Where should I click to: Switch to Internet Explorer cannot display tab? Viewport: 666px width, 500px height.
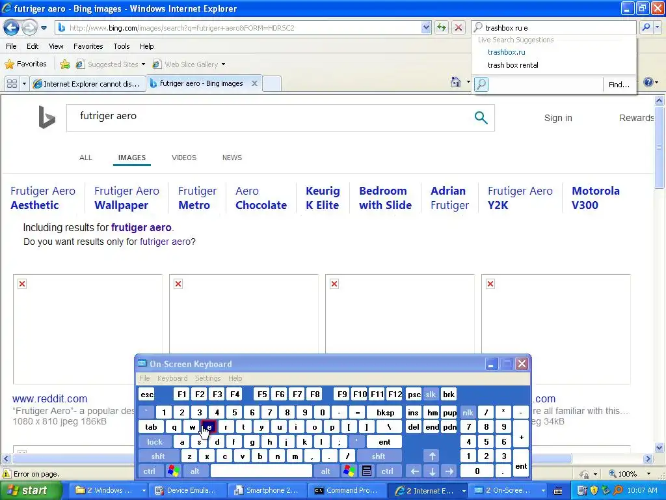pos(88,84)
